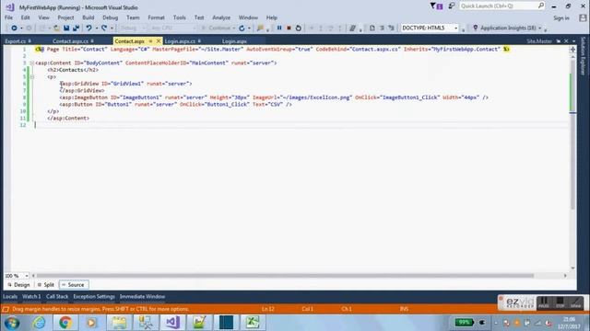
Task: Click the magnifier icon in Quick Launch
Action: 541,6
